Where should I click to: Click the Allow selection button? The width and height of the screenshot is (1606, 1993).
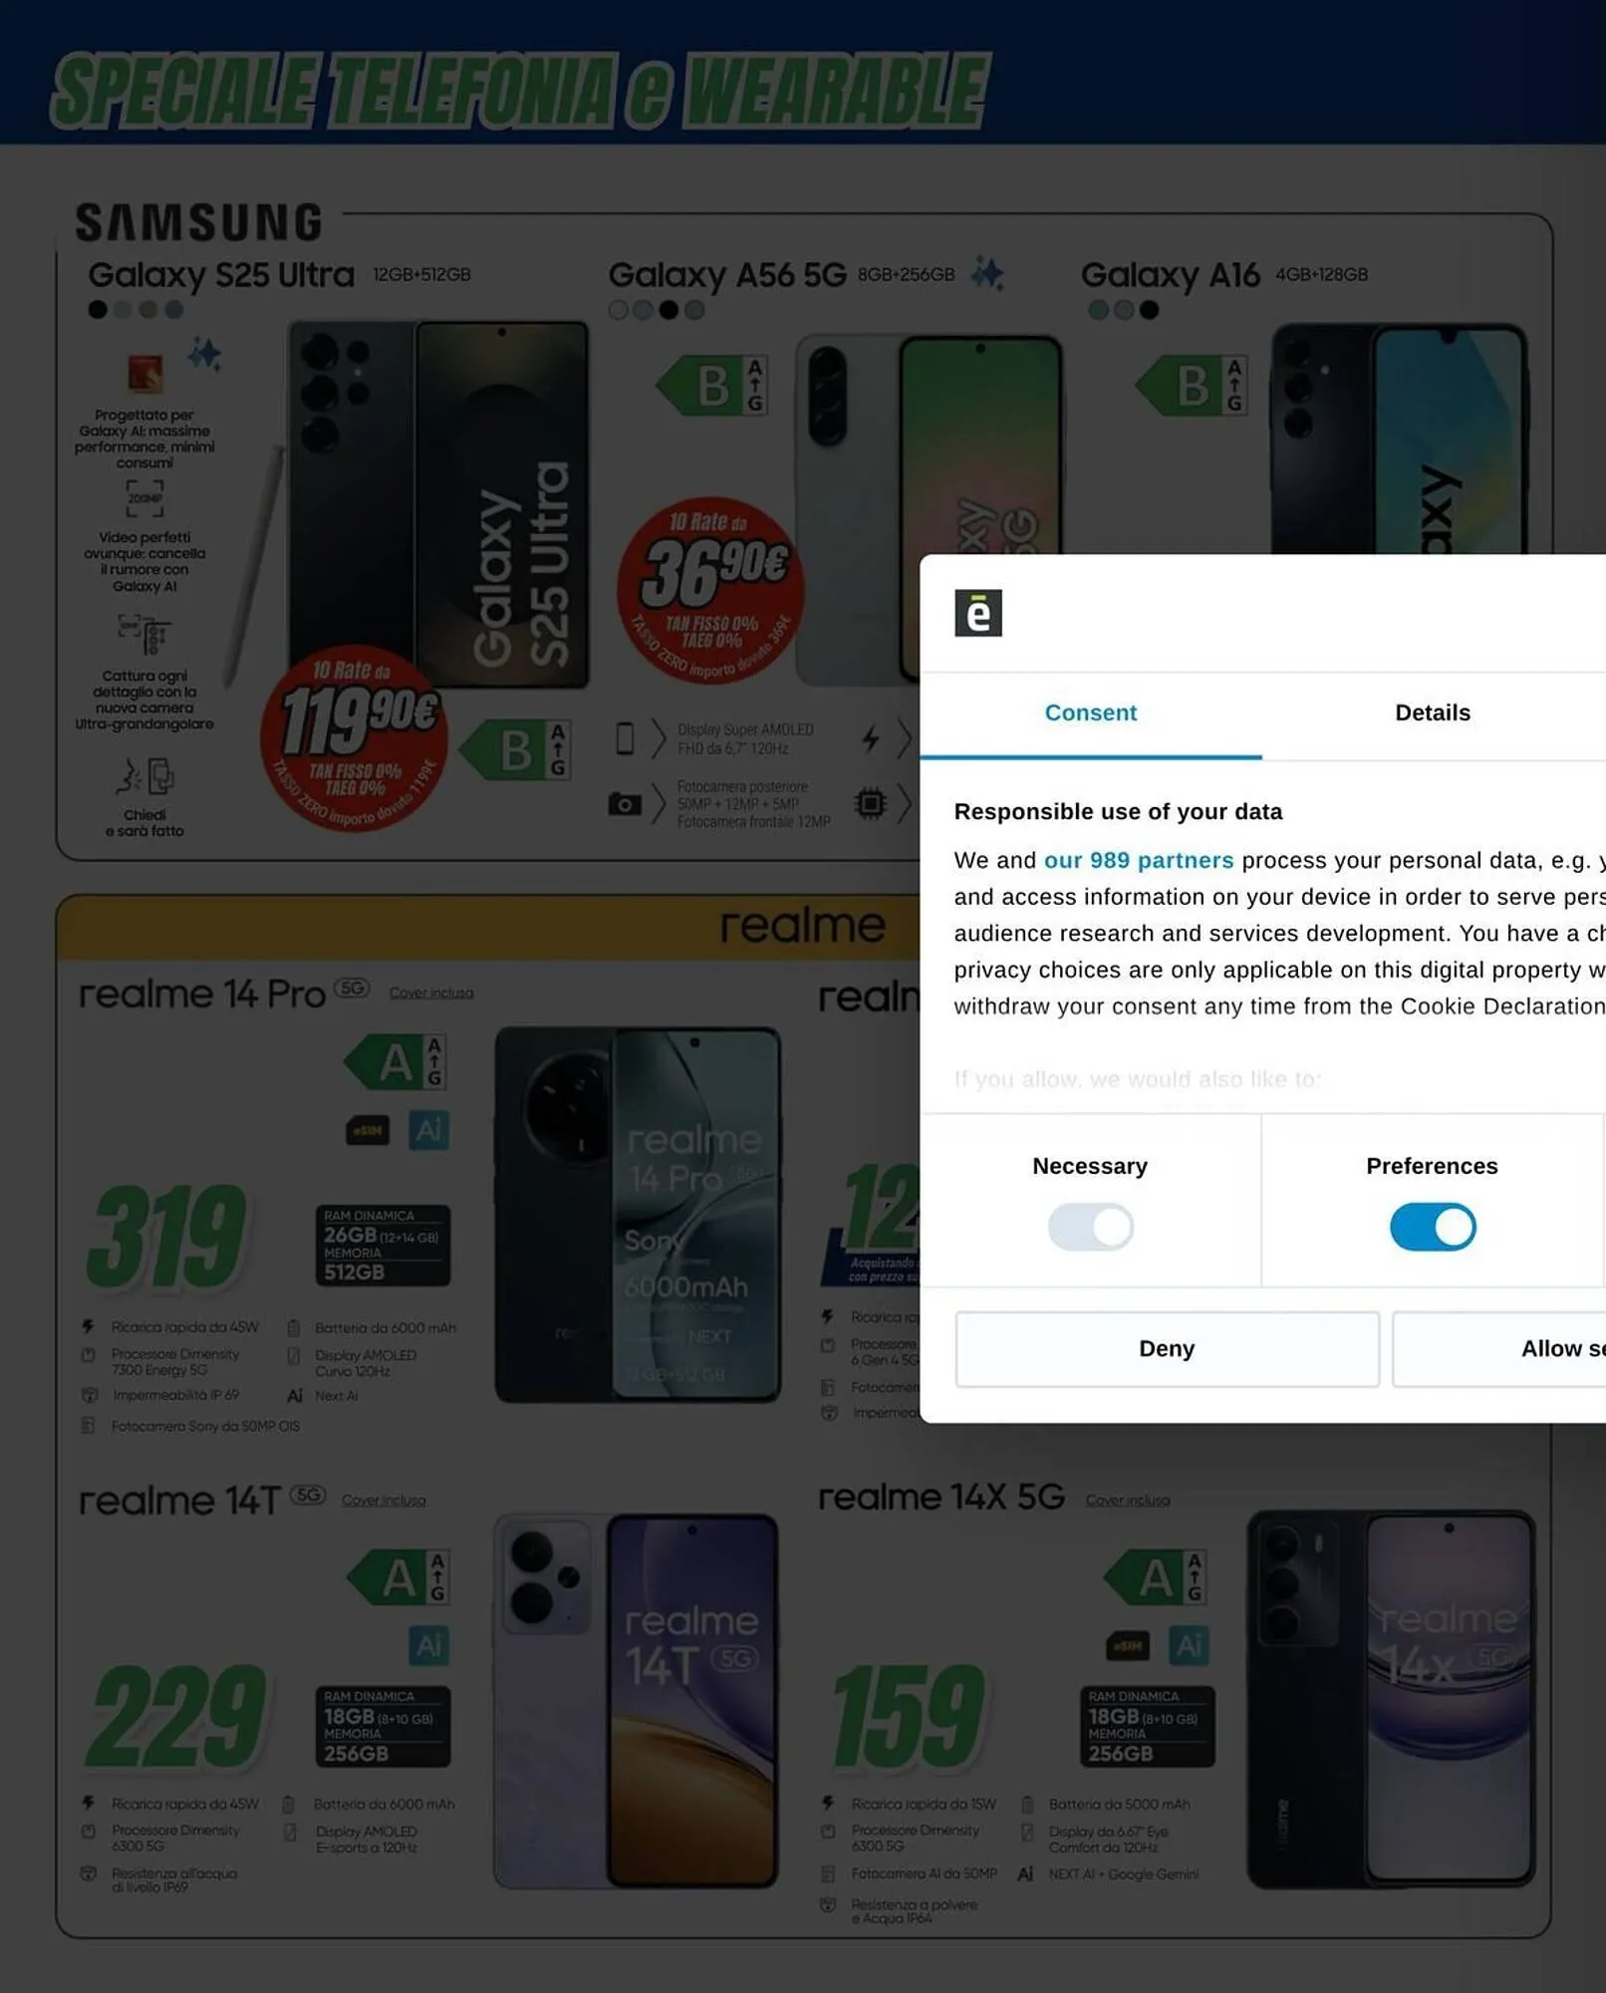point(1499,1349)
